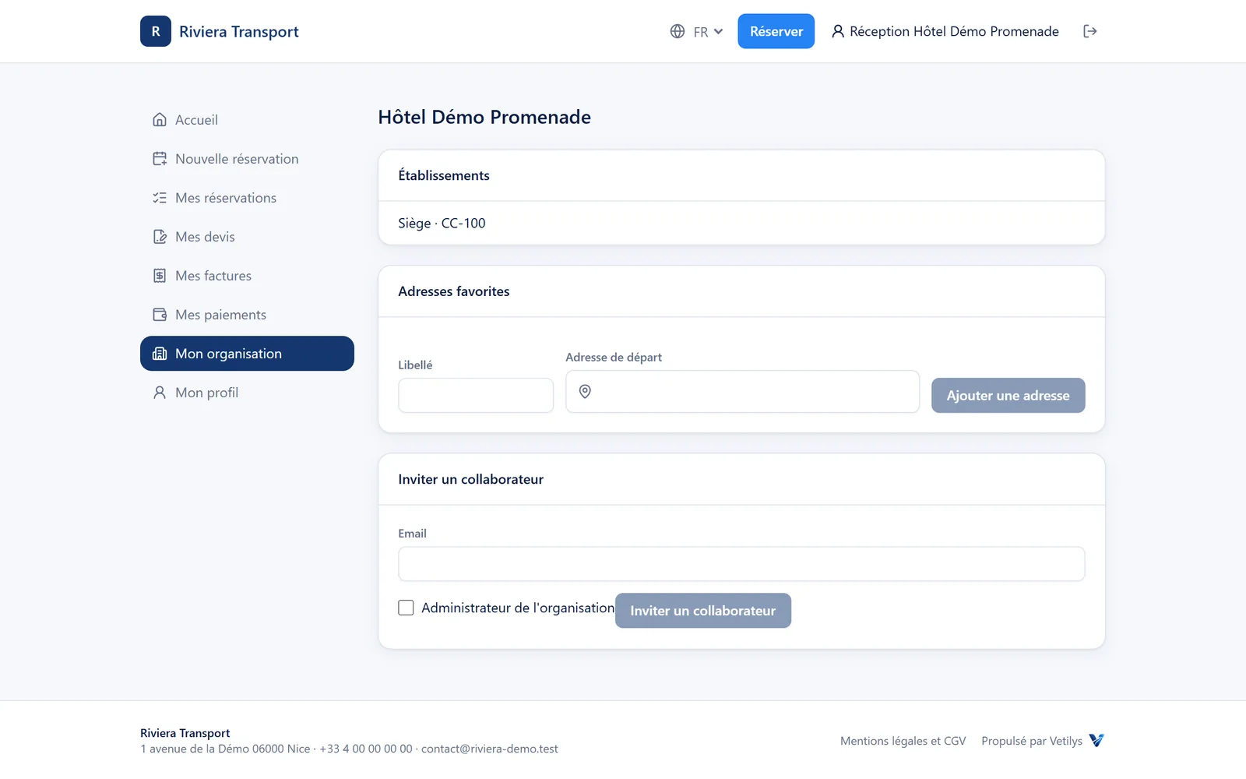Click the Email input field
This screenshot has height=779, width=1246.
741,564
